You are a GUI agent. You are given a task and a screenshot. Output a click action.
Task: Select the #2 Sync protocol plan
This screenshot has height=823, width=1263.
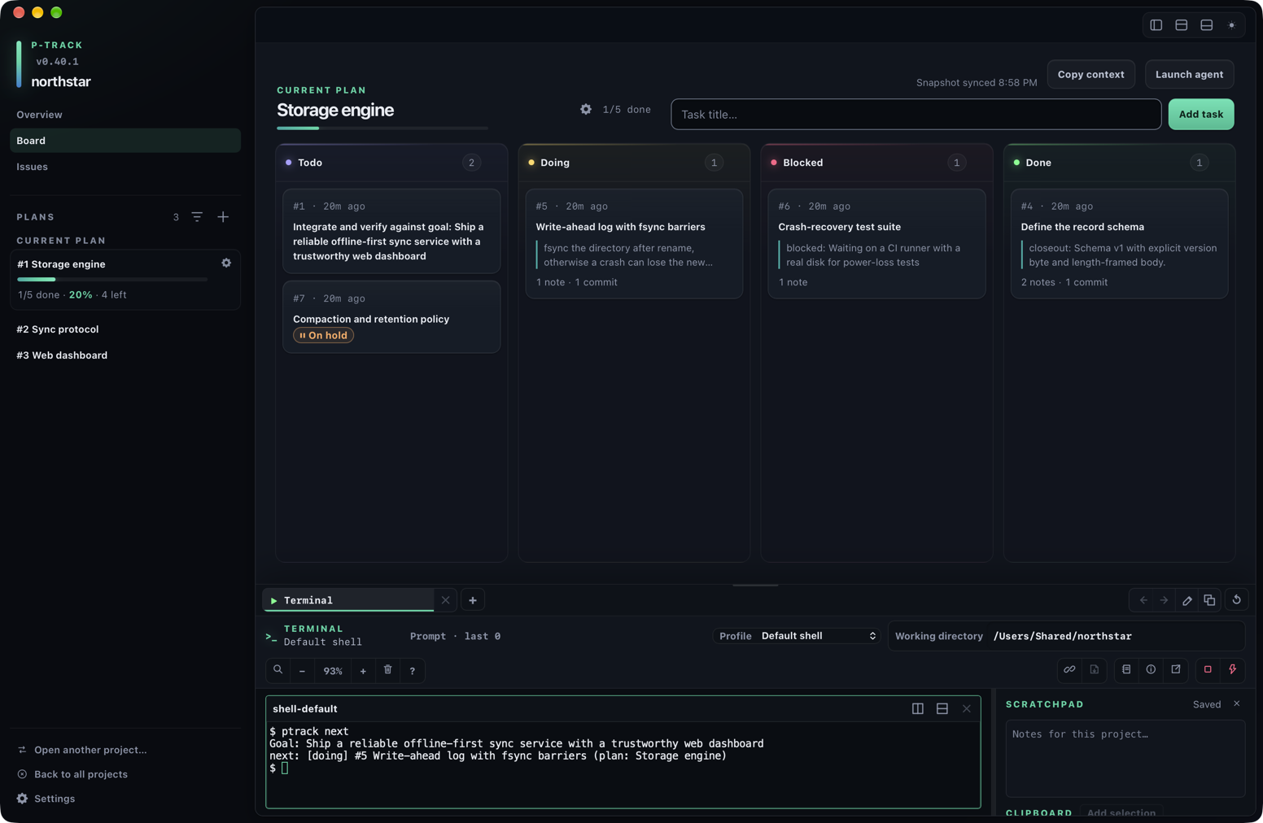tap(125, 329)
